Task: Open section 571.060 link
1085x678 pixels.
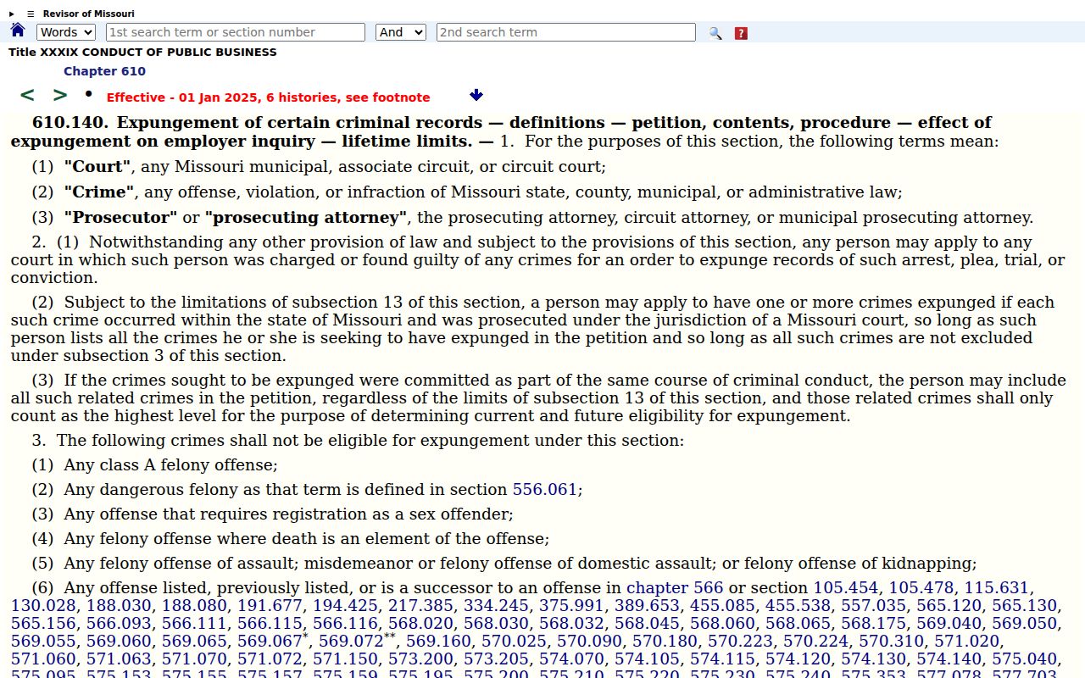Action: point(43,659)
